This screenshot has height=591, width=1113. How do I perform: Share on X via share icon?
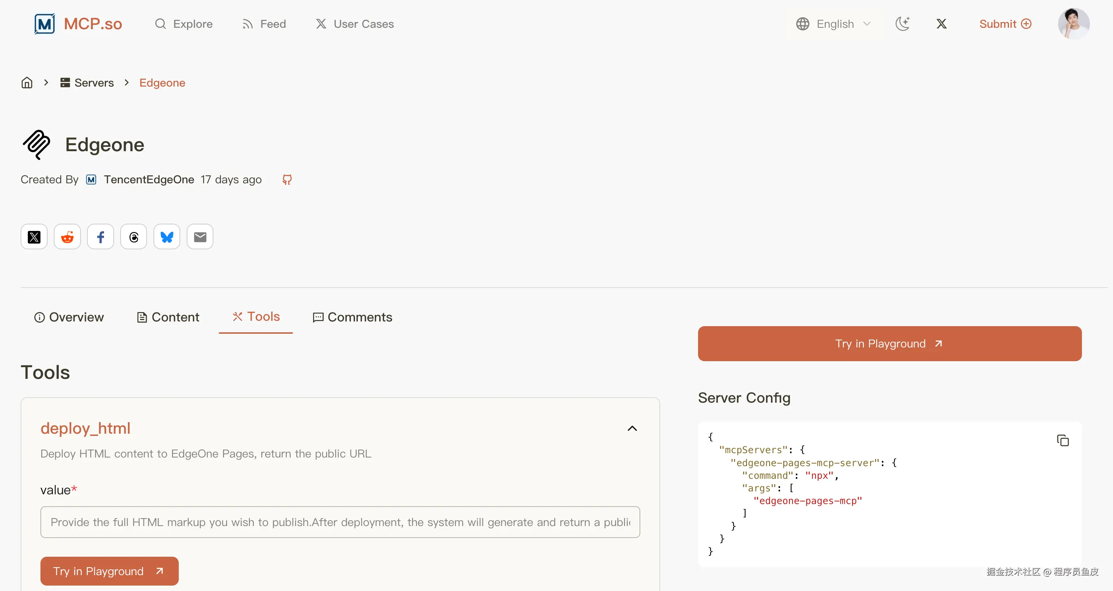click(x=34, y=237)
